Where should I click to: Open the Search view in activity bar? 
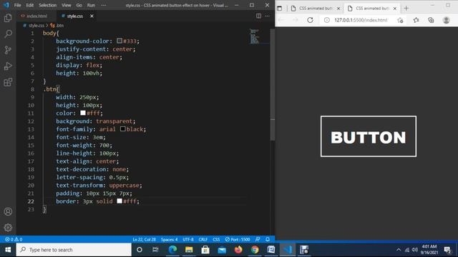[8, 34]
